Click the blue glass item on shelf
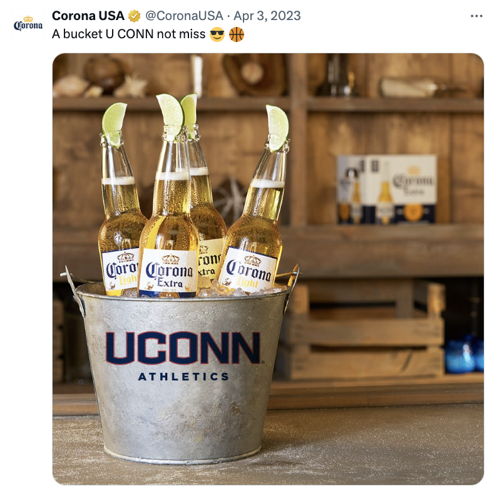 pyautogui.click(x=464, y=355)
